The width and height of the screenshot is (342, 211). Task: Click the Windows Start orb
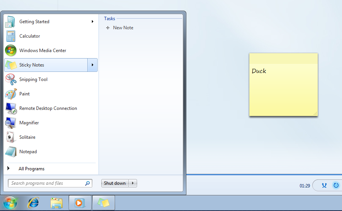pos(10,203)
